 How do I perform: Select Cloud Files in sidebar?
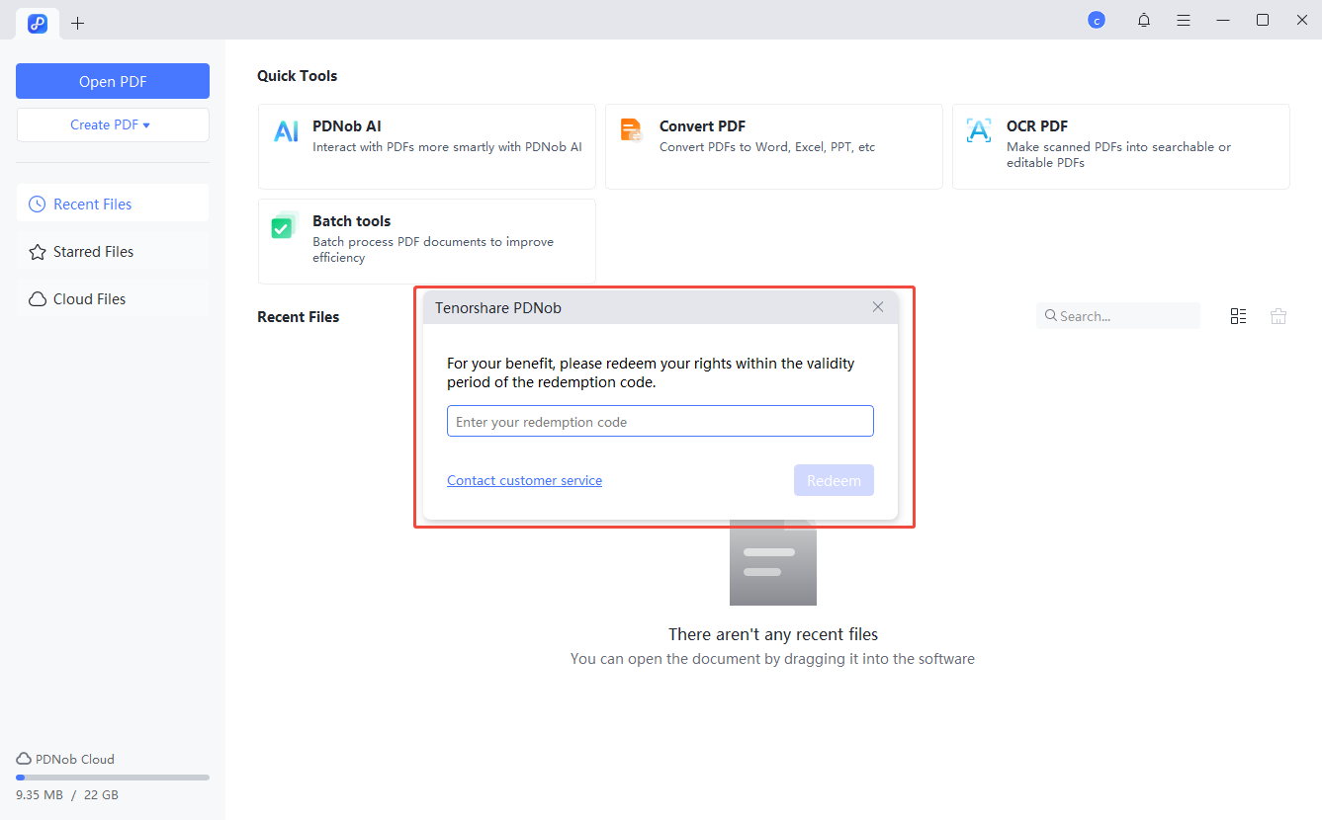[113, 298]
